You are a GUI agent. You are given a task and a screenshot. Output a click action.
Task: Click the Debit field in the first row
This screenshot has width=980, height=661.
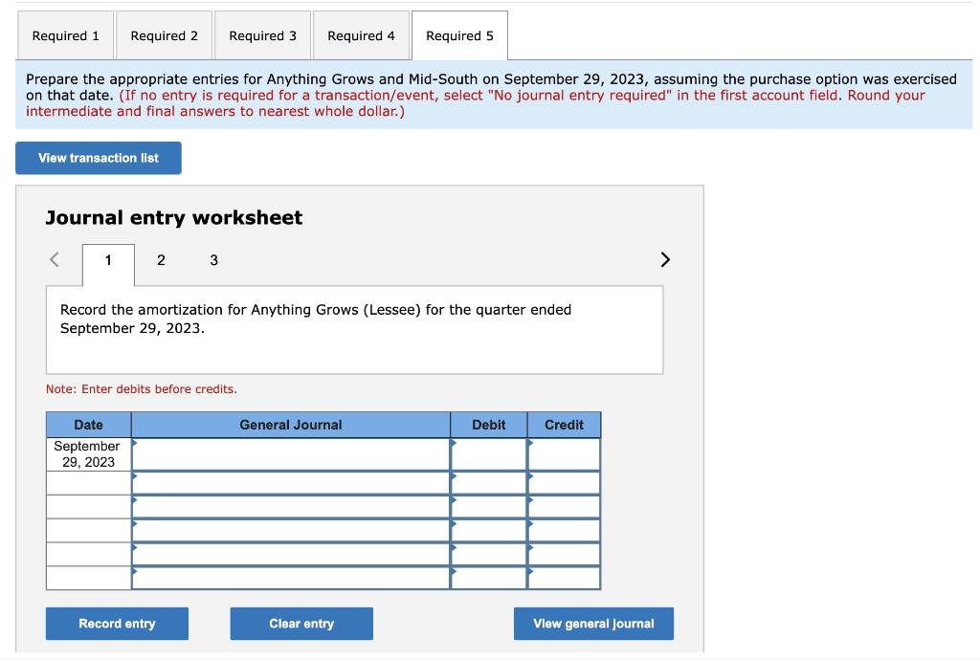[x=488, y=453]
